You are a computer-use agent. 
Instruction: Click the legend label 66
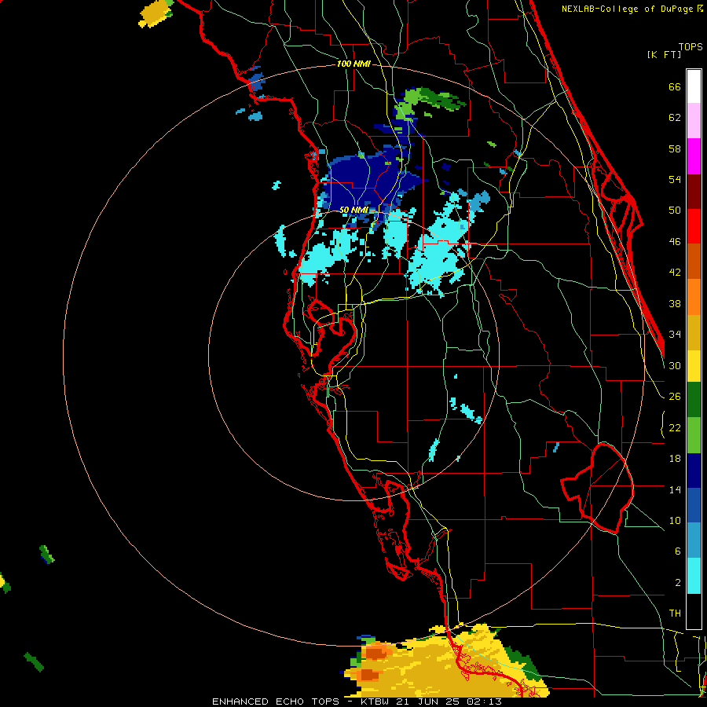pos(675,87)
